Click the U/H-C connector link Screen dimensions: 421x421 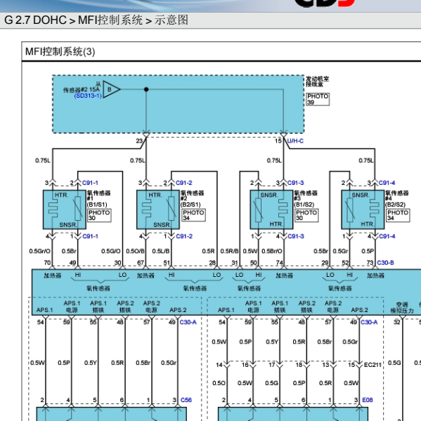click(295, 141)
